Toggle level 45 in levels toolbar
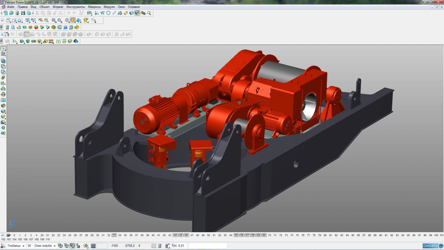The width and height of the screenshot is (444, 250). click(x=181, y=235)
